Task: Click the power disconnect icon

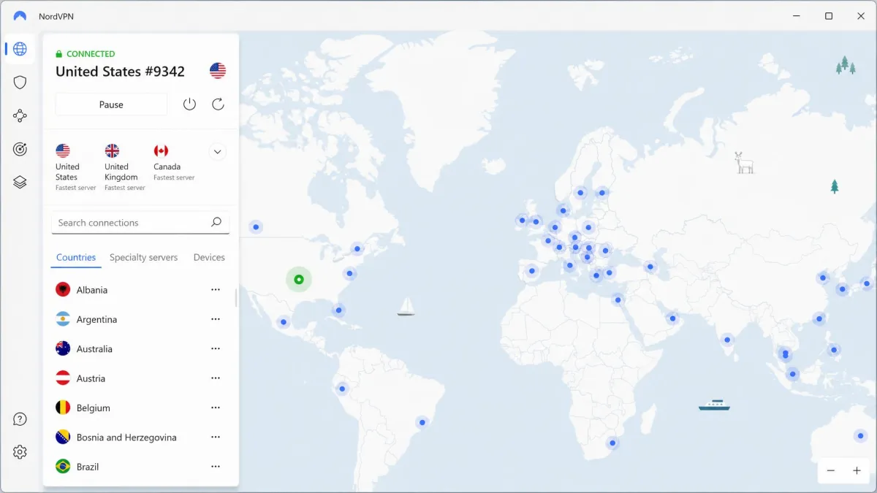Action: coord(189,104)
